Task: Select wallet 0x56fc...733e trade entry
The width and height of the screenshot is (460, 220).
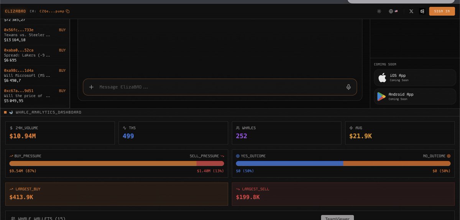Action: pyautogui.click(x=35, y=35)
